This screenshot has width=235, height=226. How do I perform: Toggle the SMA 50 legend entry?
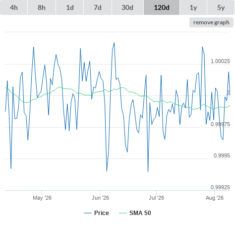coord(140,213)
